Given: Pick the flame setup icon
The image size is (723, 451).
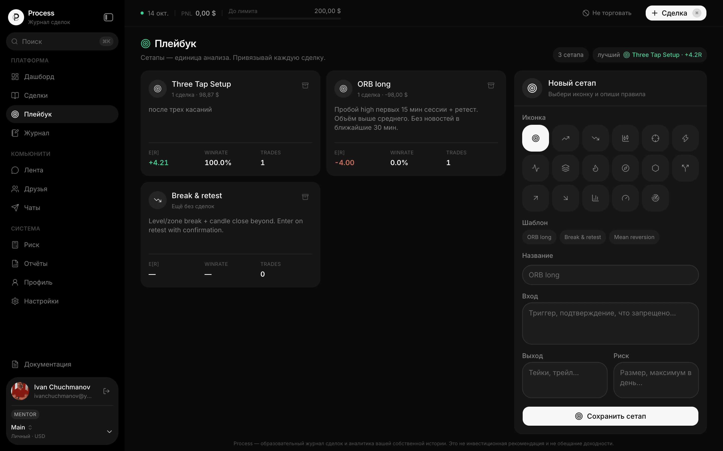Looking at the screenshot, I should coord(595,168).
